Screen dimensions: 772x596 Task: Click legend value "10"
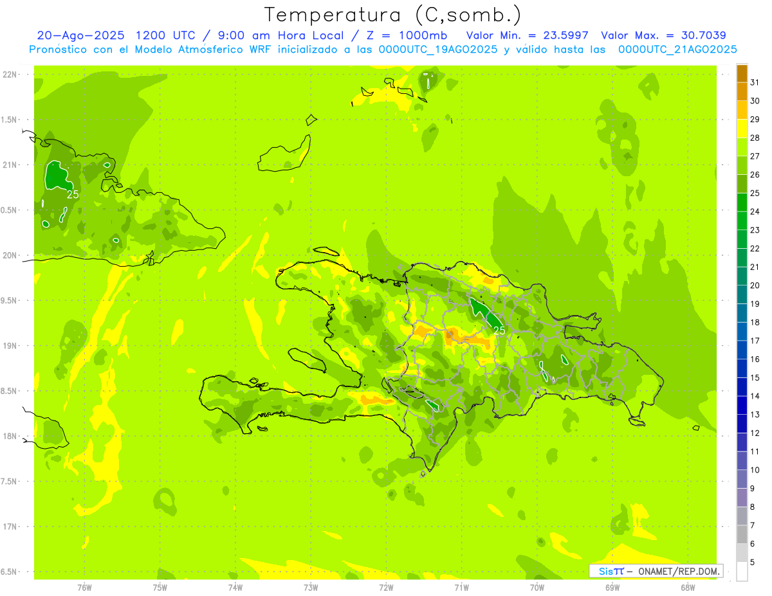coord(755,470)
